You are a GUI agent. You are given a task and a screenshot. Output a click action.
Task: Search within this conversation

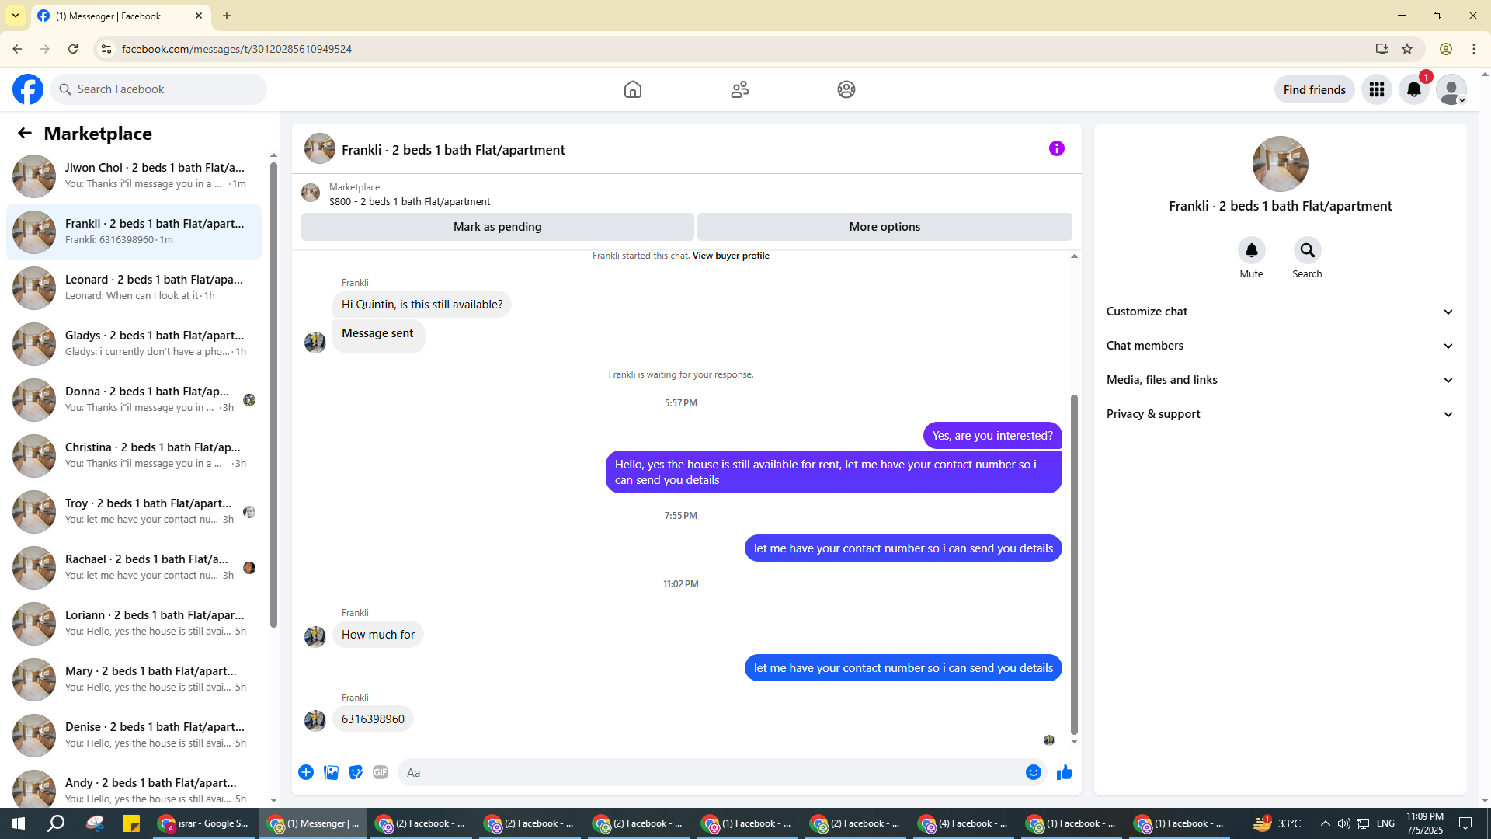[x=1307, y=251]
